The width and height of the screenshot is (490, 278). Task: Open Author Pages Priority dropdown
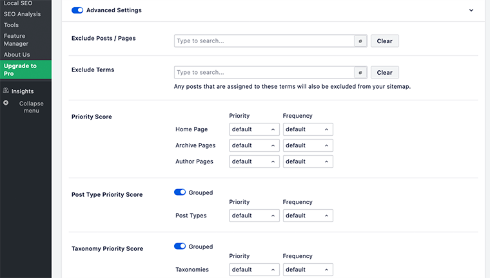pos(254,162)
